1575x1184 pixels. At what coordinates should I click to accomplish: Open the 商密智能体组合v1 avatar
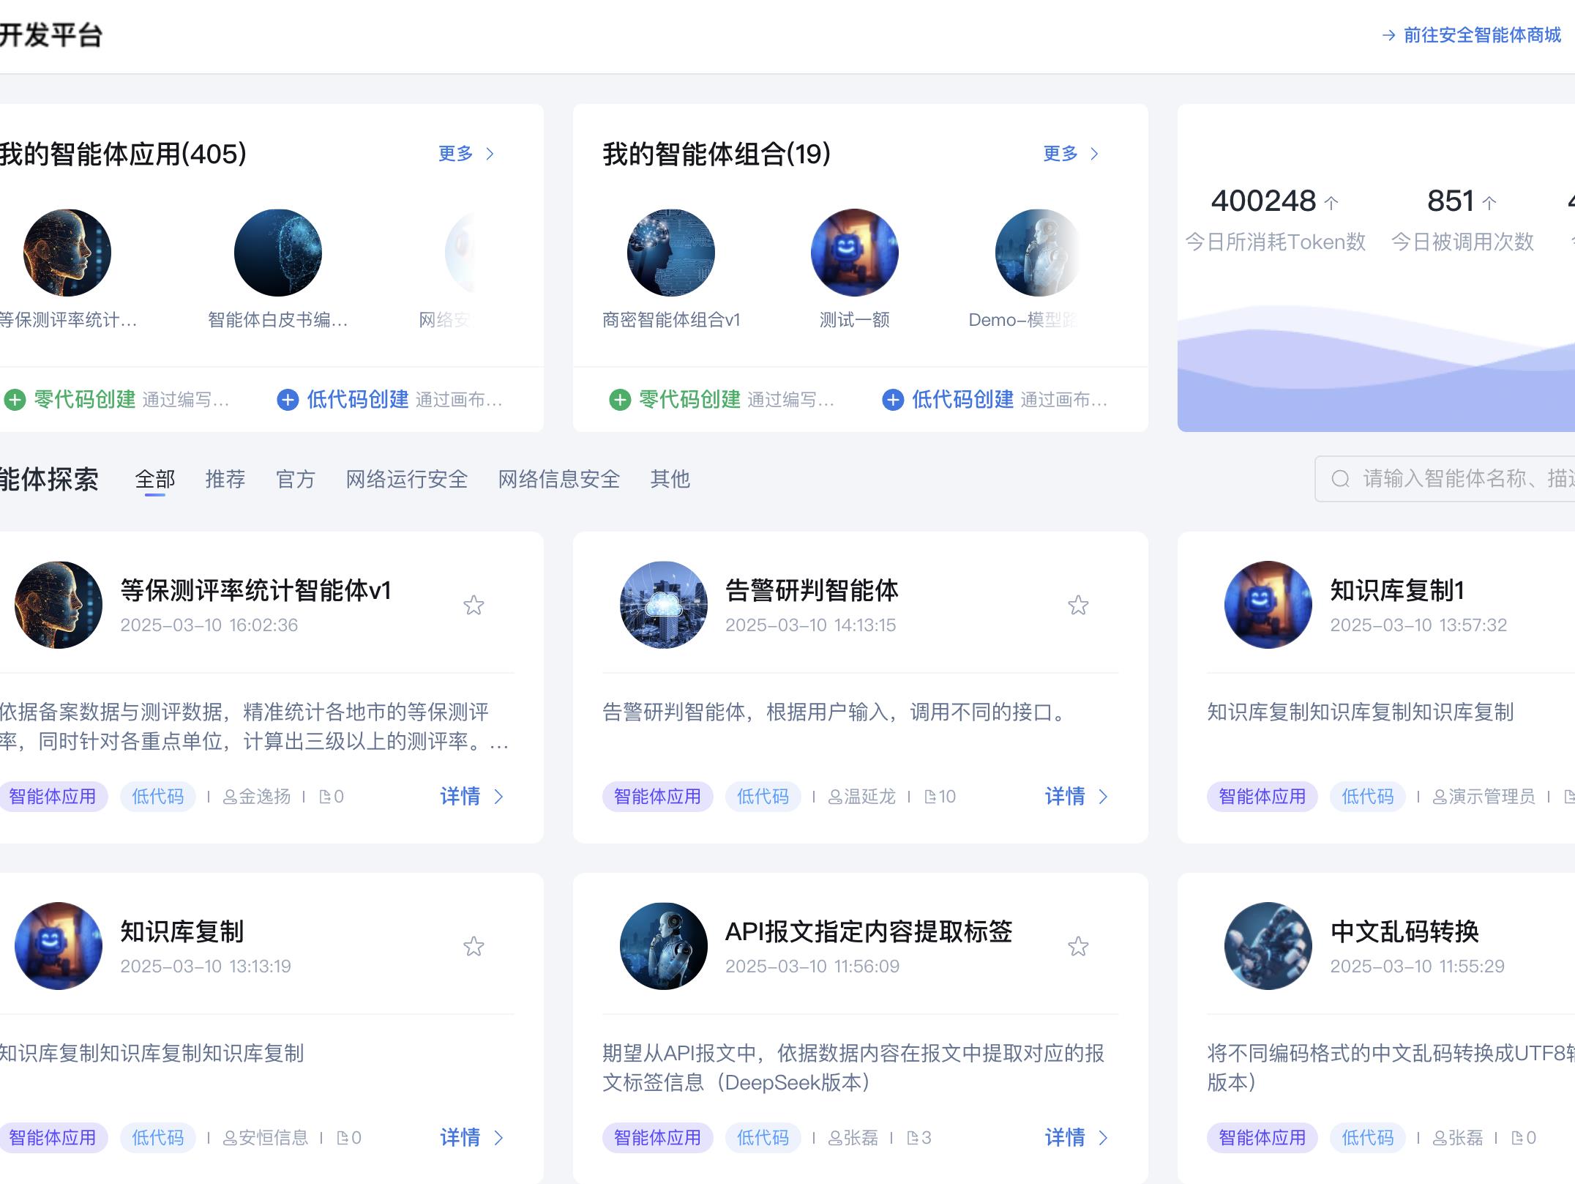pos(671,253)
